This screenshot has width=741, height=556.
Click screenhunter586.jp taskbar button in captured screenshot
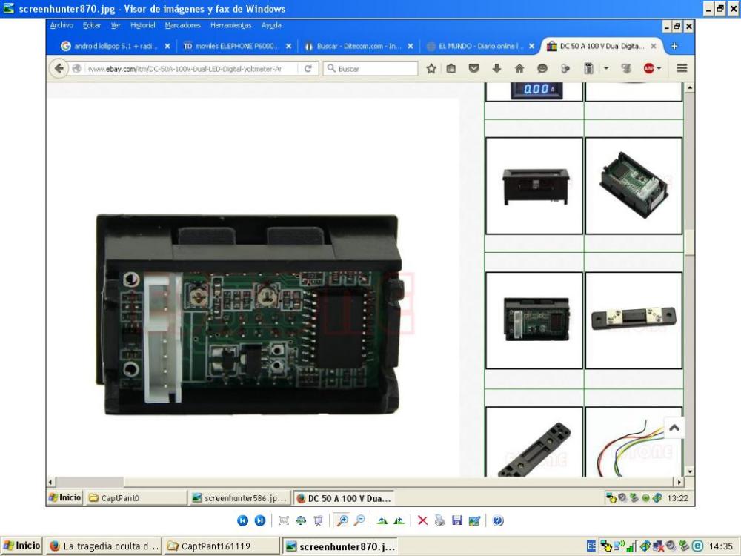[x=239, y=498]
